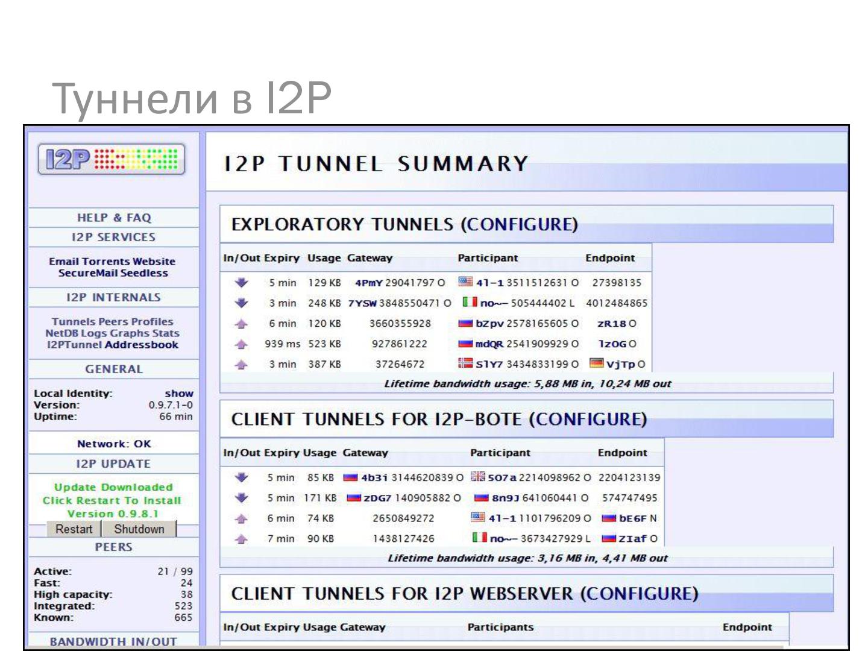Configure client tunnels for I2P Webserver
The width and height of the screenshot is (868, 651).
(x=640, y=593)
